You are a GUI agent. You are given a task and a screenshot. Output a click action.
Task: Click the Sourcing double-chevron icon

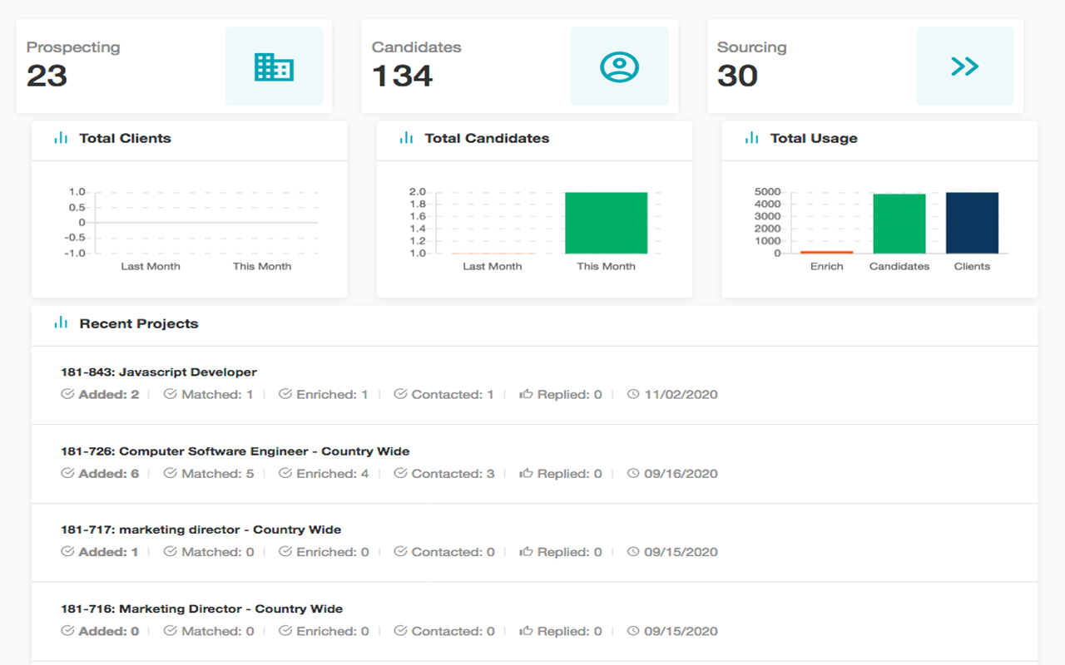click(965, 66)
